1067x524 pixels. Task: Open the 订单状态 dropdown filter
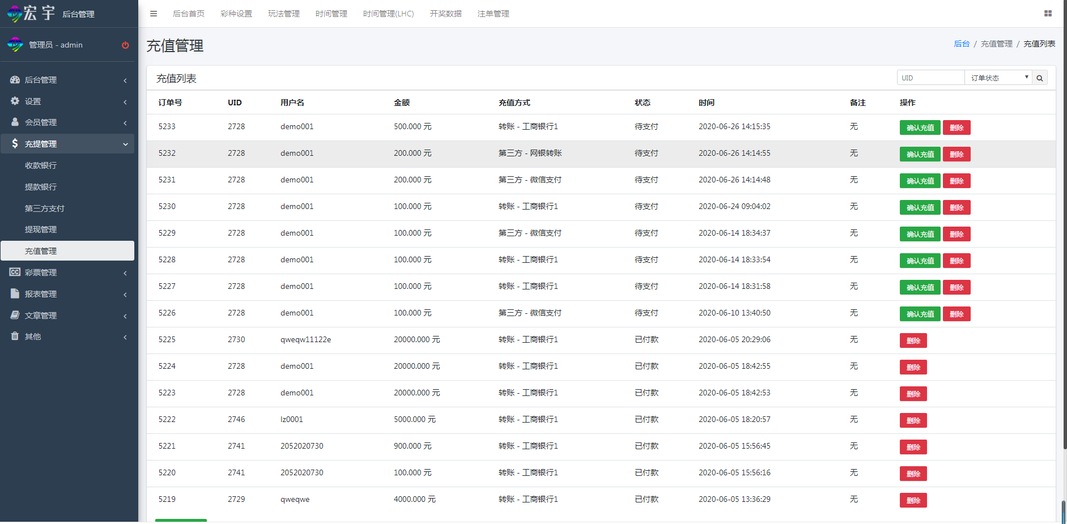pyautogui.click(x=998, y=78)
